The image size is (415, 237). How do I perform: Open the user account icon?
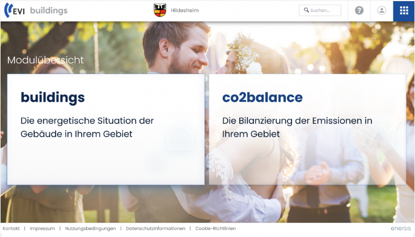[382, 11]
